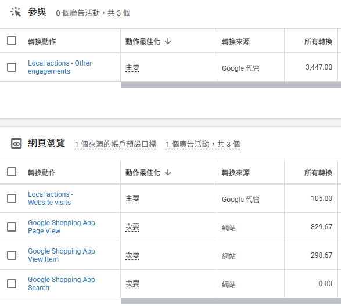Click the 轉換來源 column header in 網頁瀏覽 table
341x307 pixels.
tap(236, 172)
